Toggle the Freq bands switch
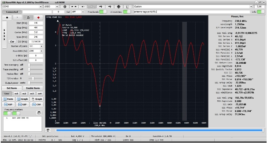This screenshot has height=144, width=268. tap(102, 12)
